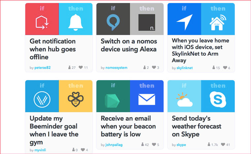Image resolution: width=251 pixels, height=154 pixels.
Task: Click the hub offline trigger icon
Action: (42, 22)
